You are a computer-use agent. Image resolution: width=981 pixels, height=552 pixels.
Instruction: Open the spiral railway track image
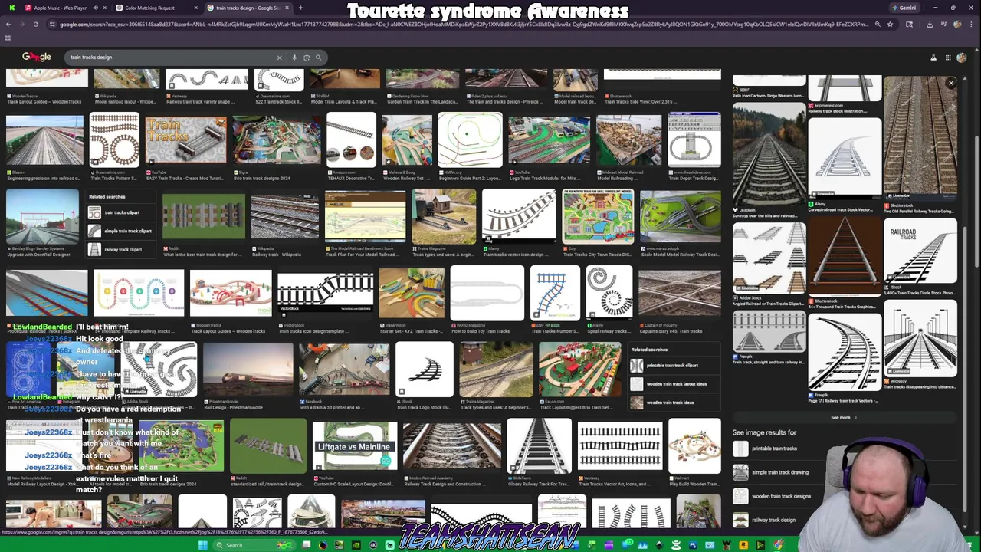coord(609,293)
